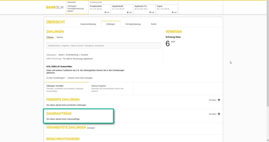269x142 pixels.
Task: Click the Benachrichtigungen heading
Action: coord(63,139)
